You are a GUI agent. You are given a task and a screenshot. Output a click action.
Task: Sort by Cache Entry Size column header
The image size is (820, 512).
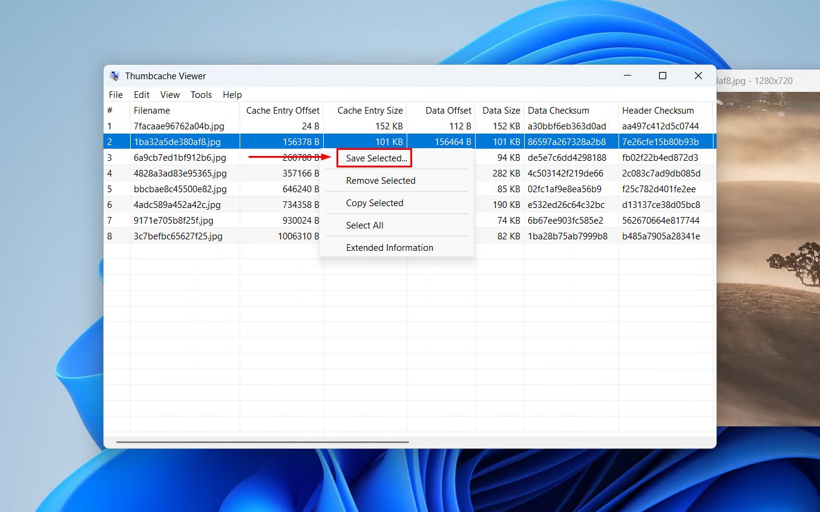tap(366, 111)
